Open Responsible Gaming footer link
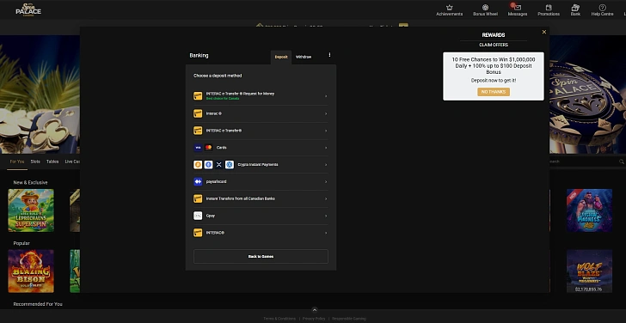Screen dimensions: 626x323 point(349,319)
